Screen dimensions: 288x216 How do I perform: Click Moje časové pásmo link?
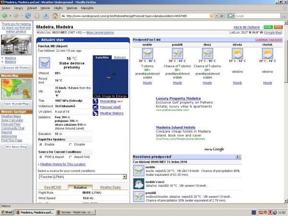100,33
